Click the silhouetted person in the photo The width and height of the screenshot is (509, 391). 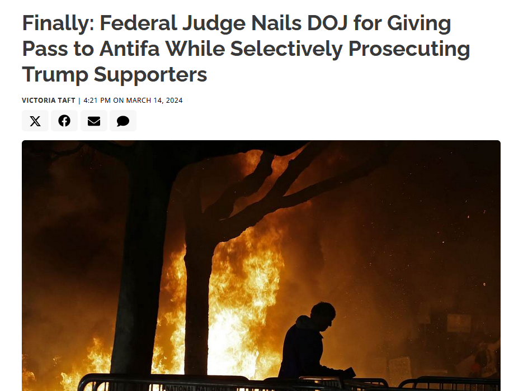[x=312, y=340]
